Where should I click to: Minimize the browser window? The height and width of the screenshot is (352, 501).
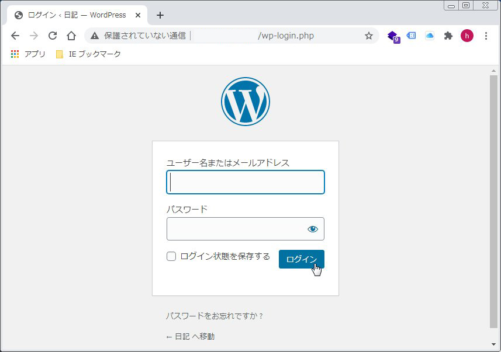pyautogui.click(x=451, y=5)
